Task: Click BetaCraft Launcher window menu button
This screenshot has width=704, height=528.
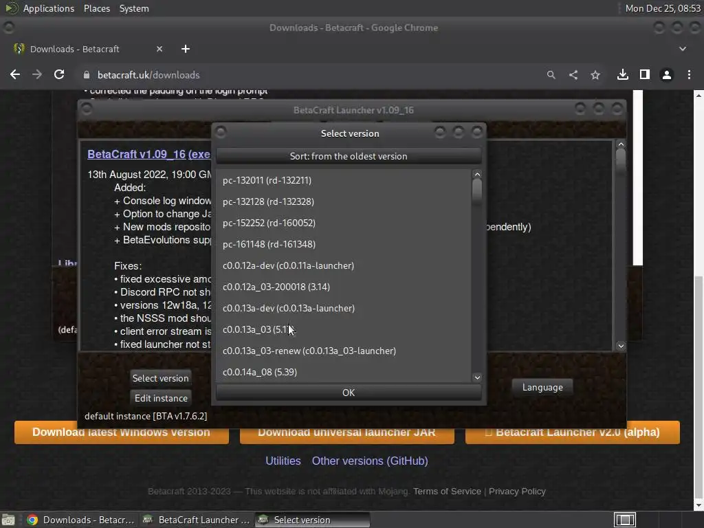Action: [87, 109]
